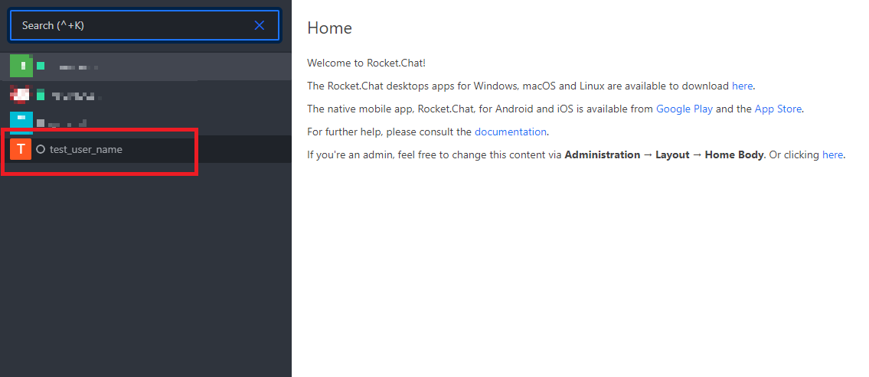Select the blurred result with cyan avatar
This screenshot has width=869, height=377.
145,122
